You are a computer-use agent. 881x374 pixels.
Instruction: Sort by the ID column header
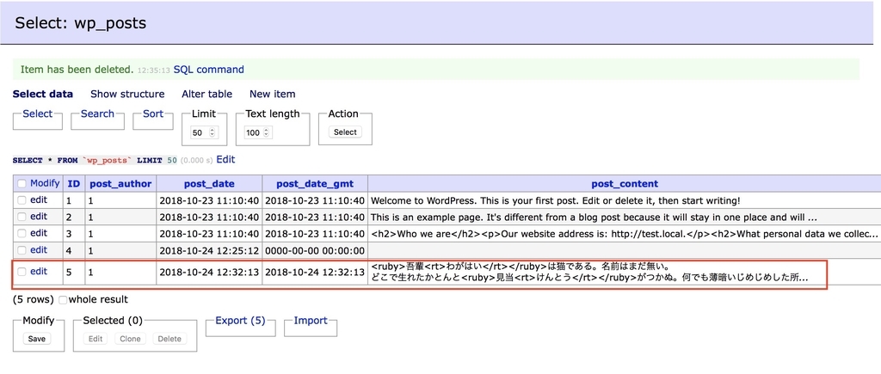[73, 184]
